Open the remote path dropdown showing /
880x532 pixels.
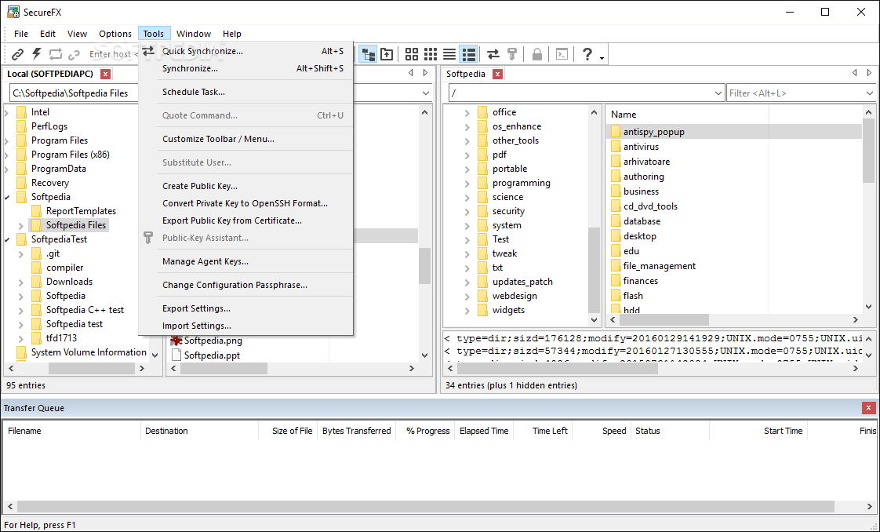[718, 93]
